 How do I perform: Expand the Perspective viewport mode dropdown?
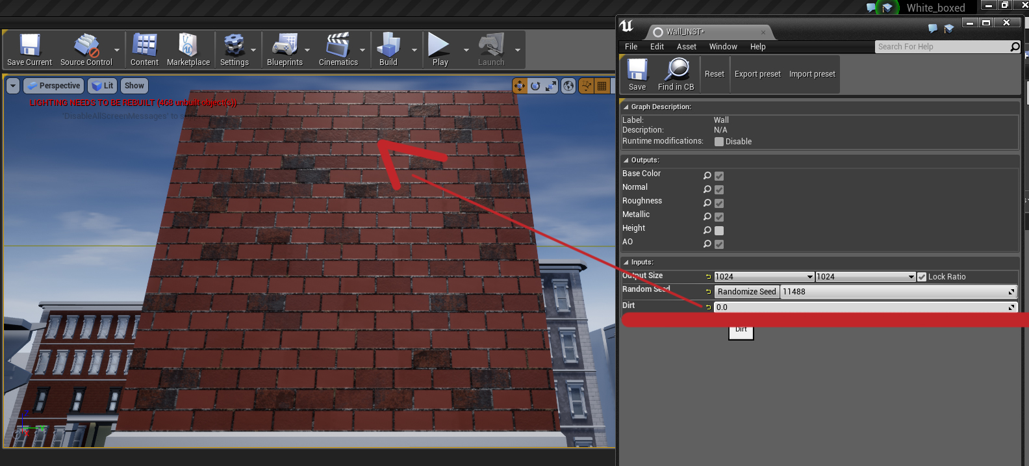point(53,86)
